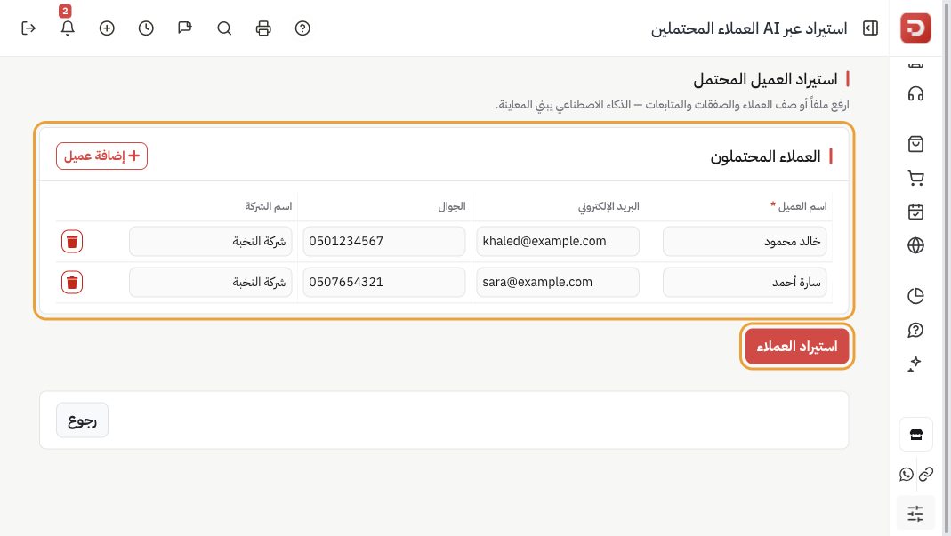Edit mobile field 0501234567
This screenshot has height=536, width=951.
[384, 241]
